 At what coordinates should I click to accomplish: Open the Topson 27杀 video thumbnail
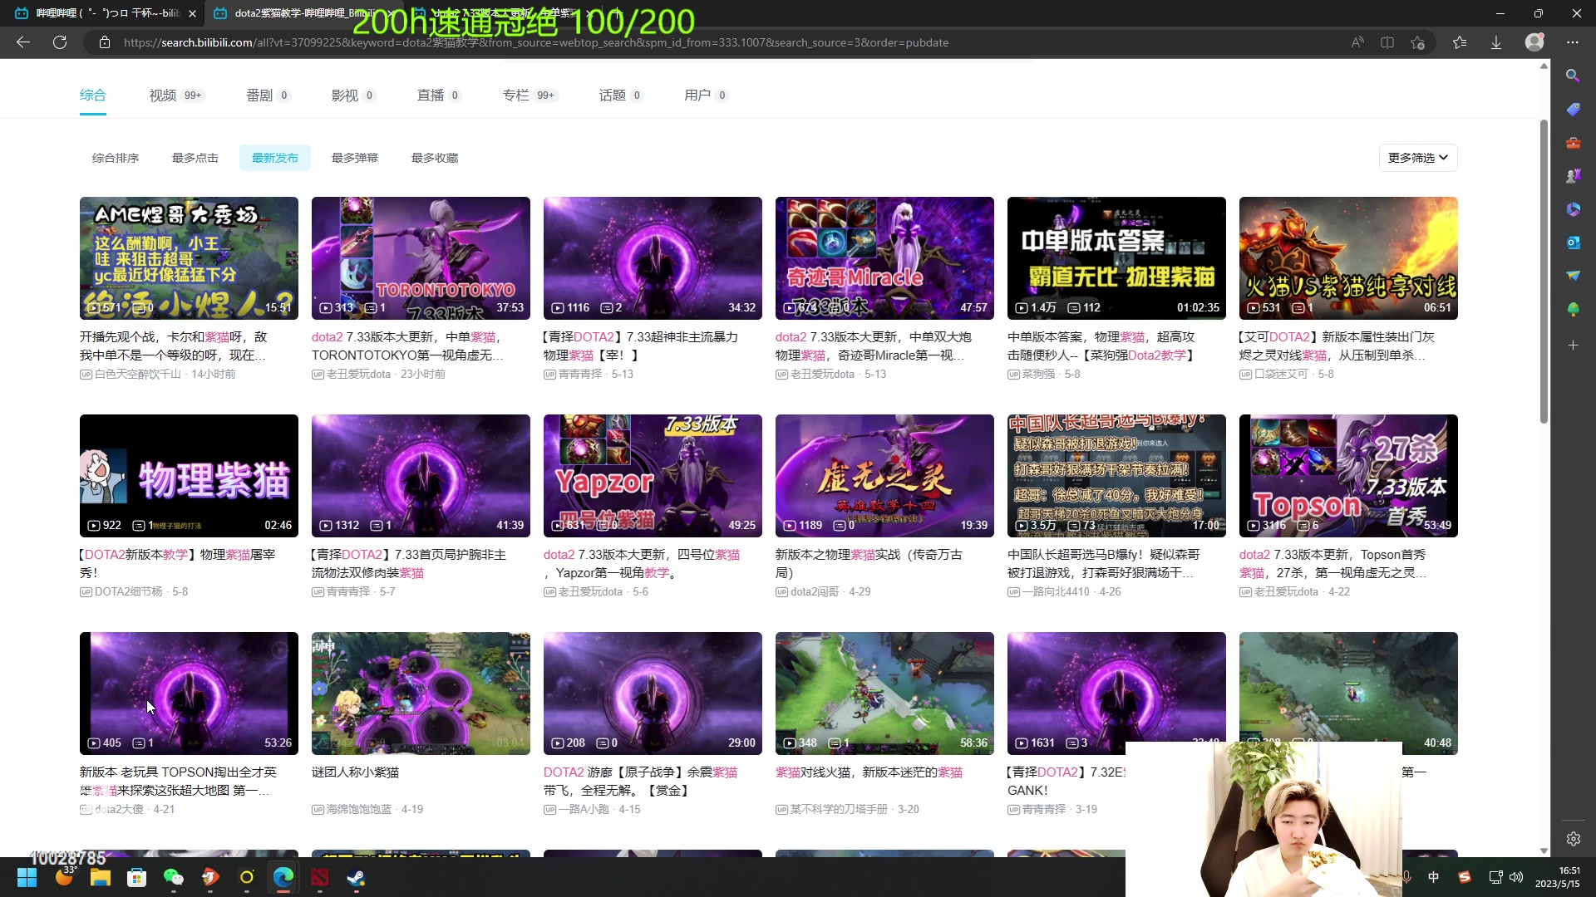(1348, 476)
